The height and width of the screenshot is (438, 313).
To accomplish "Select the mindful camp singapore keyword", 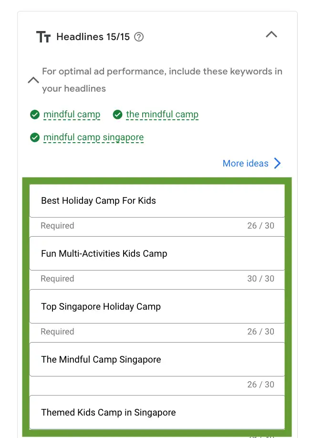I will pyautogui.click(x=94, y=137).
